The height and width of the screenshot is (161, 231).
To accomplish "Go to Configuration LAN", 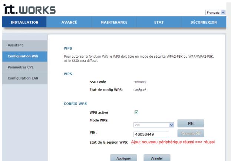I will point(25,78).
